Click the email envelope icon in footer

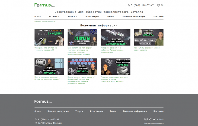[x=36, y=123]
